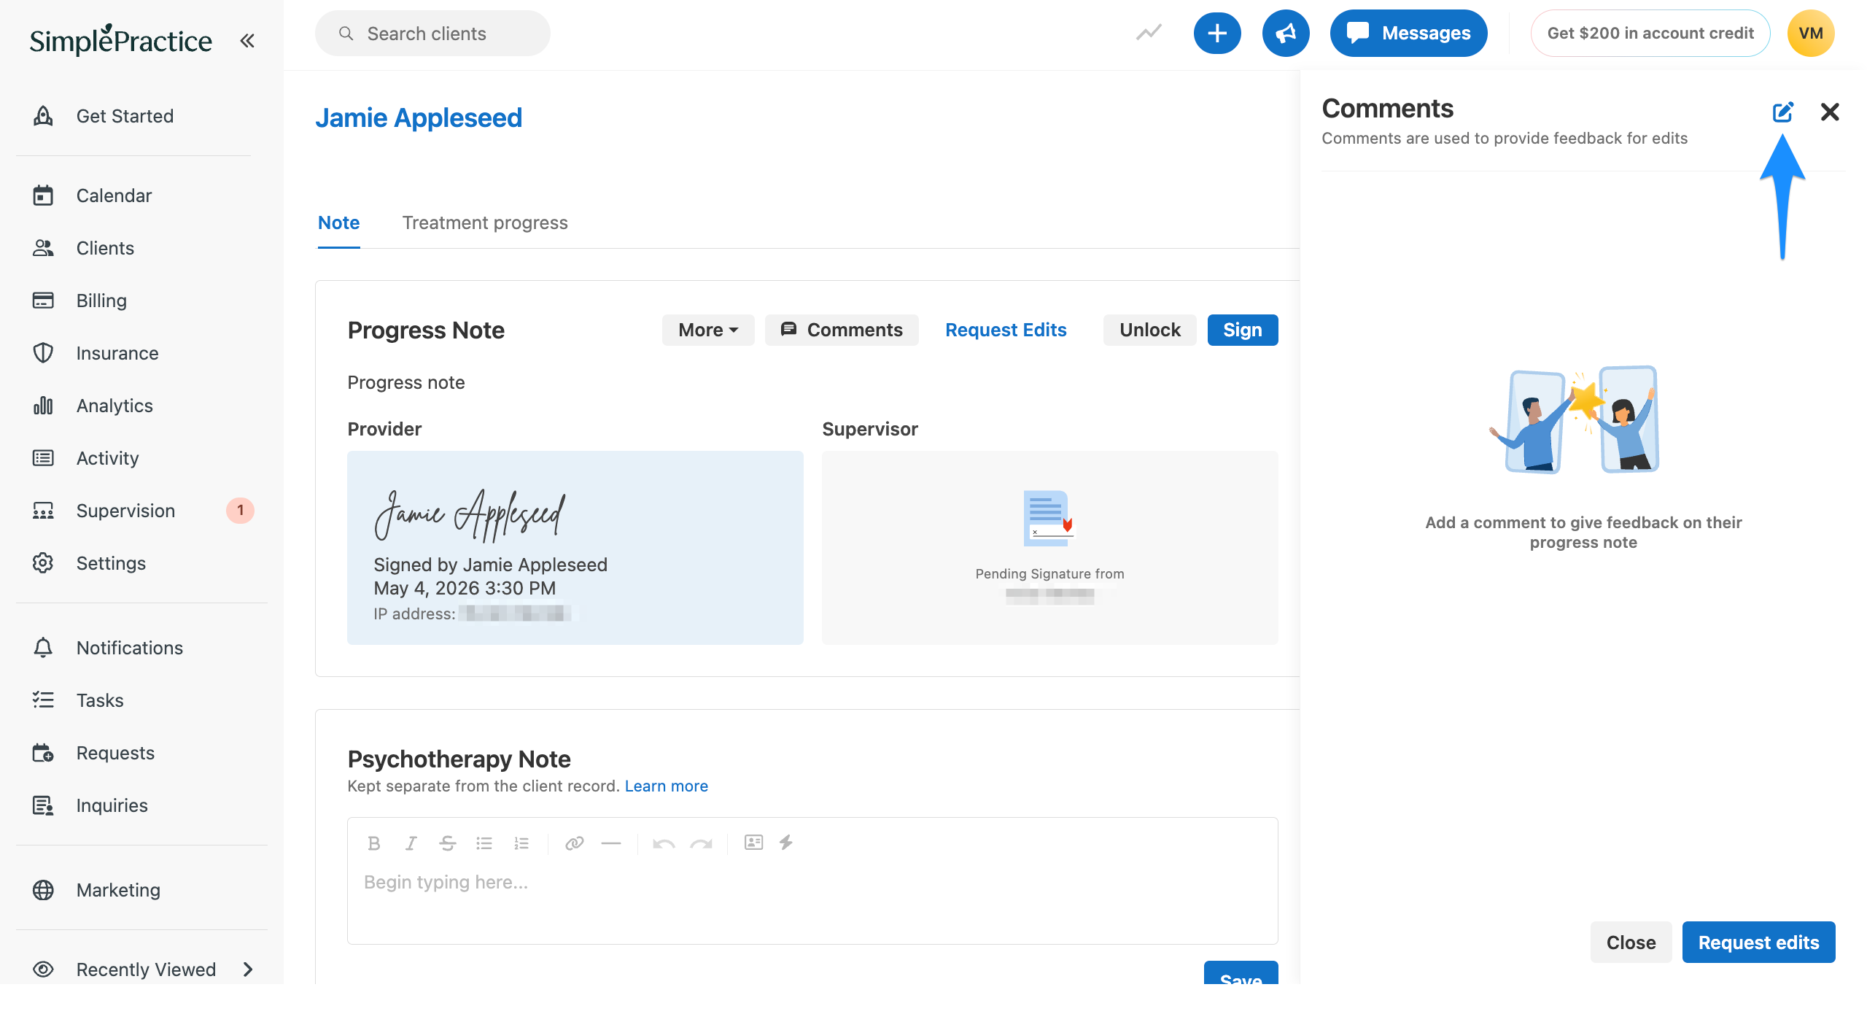Viewport: 1867px width, 1014px height.
Task: Open the Messages button
Action: (x=1408, y=33)
